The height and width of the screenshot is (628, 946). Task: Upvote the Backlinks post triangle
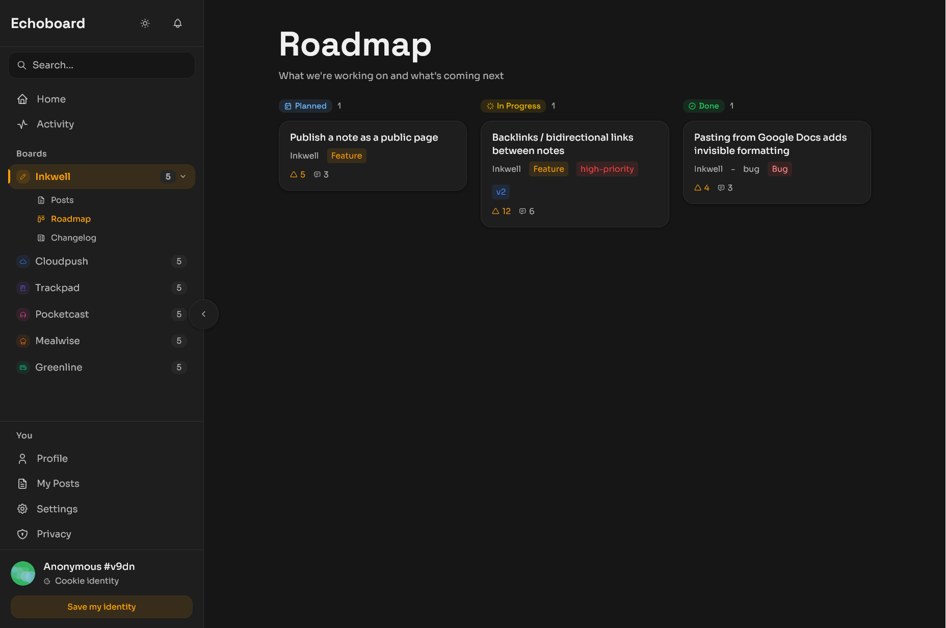point(496,211)
